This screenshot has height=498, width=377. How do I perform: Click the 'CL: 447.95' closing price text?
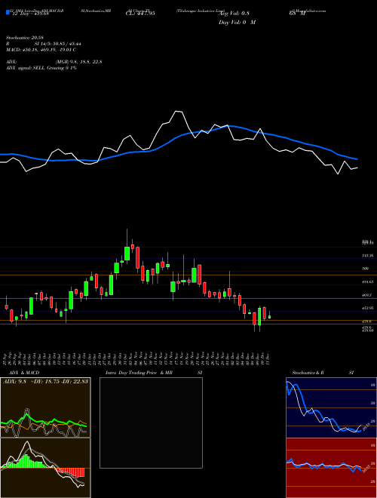(x=140, y=14)
